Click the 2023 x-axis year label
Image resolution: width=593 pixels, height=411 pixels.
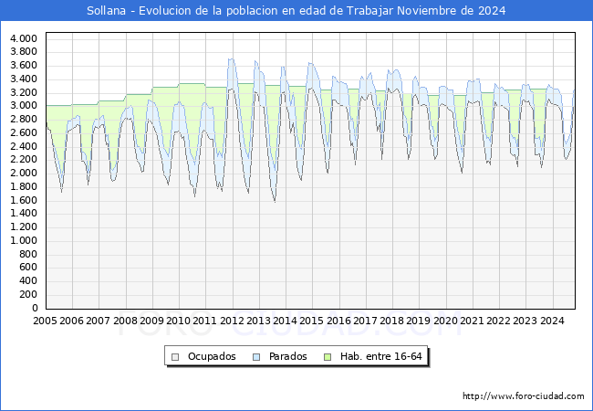(x=525, y=321)
